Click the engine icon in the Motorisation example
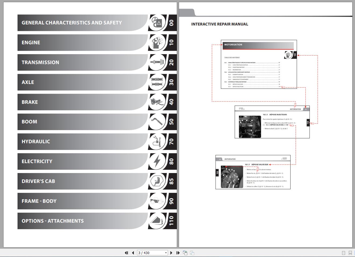Screen dimensions: 355x257 pyautogui.click(x=288, y=55)
